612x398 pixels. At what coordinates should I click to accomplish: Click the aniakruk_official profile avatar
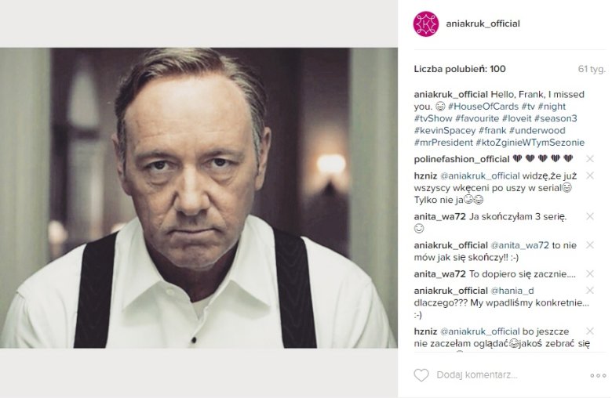pyautogui.click(x=425, y=24)
